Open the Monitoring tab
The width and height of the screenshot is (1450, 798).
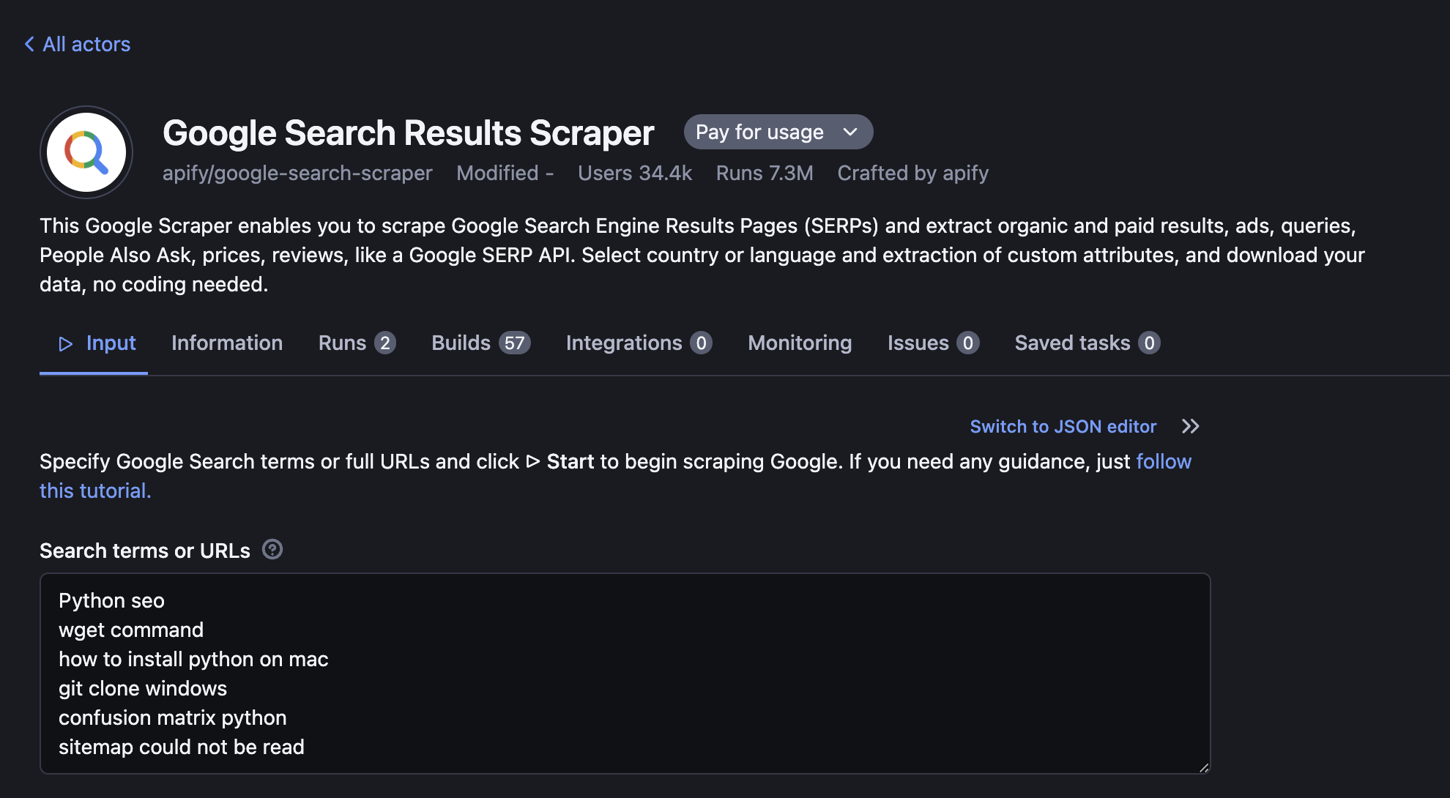(799, 343)
